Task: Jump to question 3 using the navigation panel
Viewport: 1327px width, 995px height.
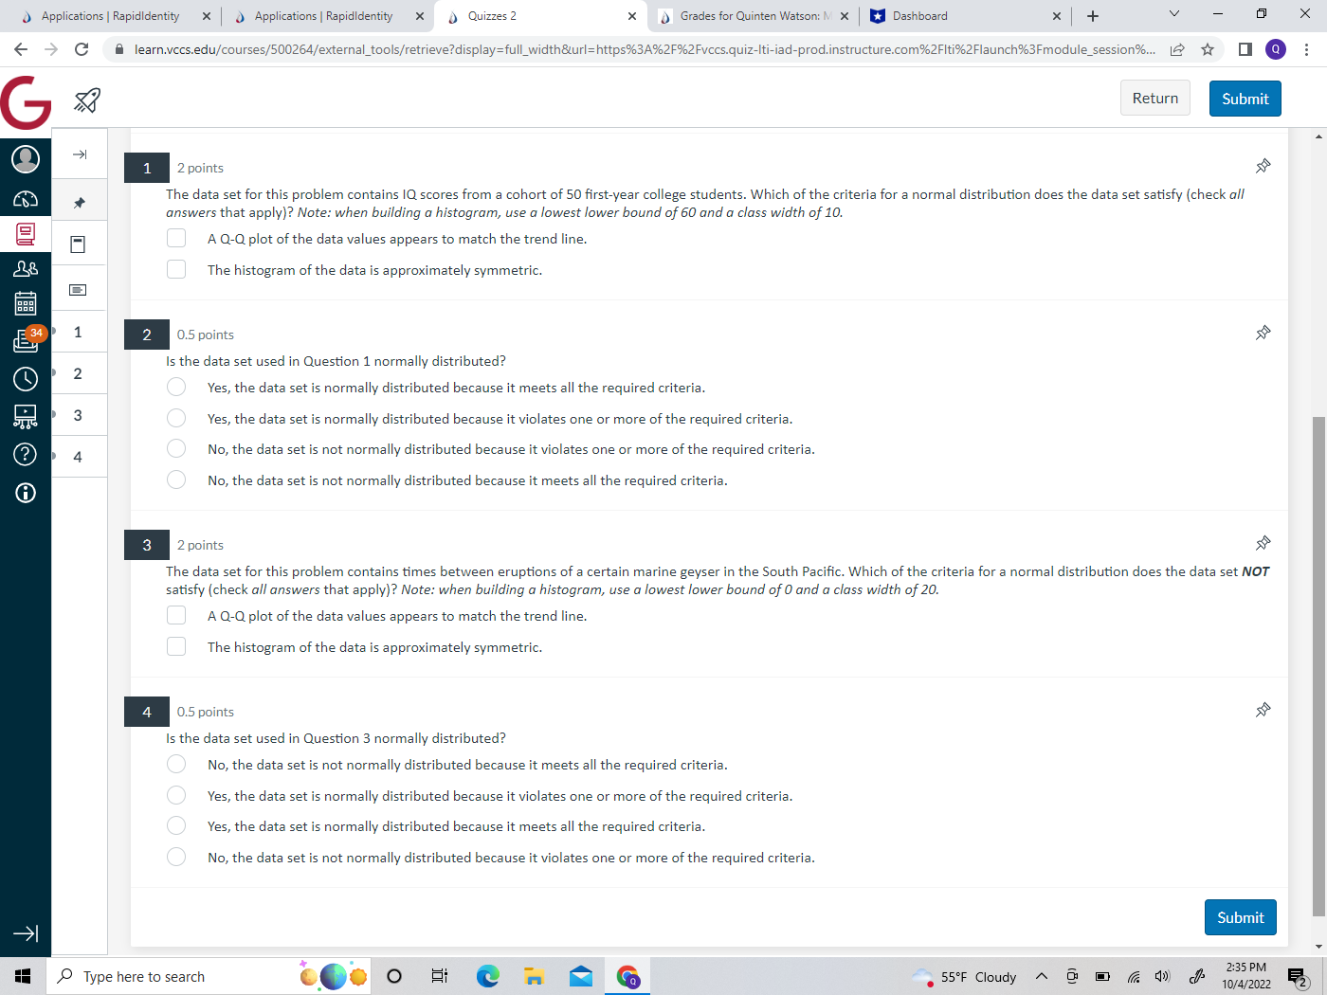Action: pos(79,414)
